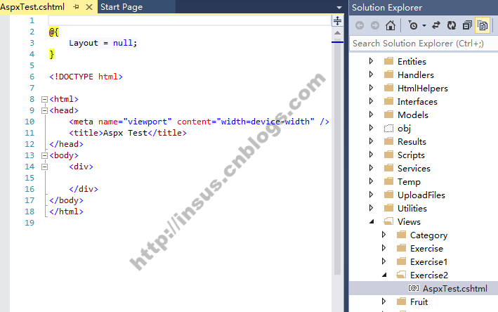The height and width of the screenshot is (312, 498).
Task: Select the Category folder name
Action: (428, 235)
